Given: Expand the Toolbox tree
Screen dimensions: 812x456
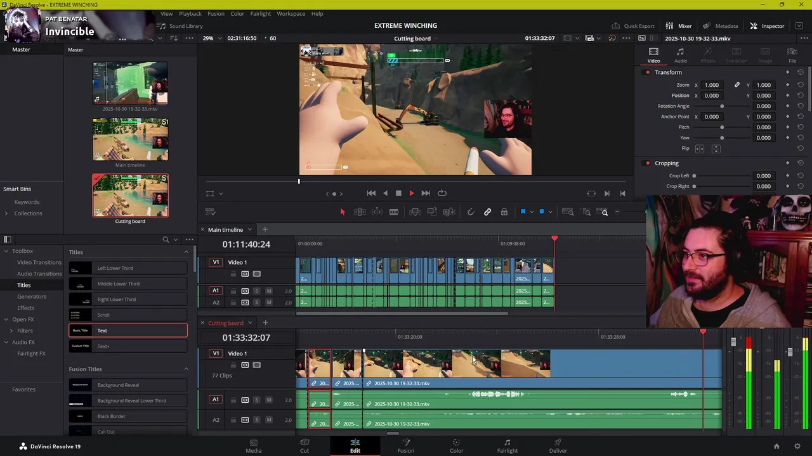Looking at the screenshot, I should pyautogui.click(x=6, y=251).
